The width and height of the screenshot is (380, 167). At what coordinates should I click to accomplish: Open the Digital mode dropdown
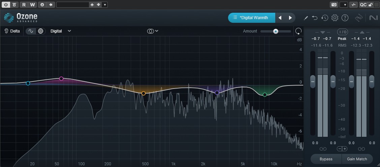(61, 31)
